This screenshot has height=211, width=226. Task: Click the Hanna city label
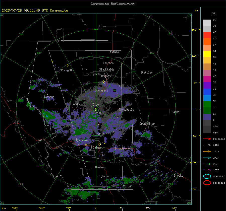pyautogui.click(x=176, y=112)
